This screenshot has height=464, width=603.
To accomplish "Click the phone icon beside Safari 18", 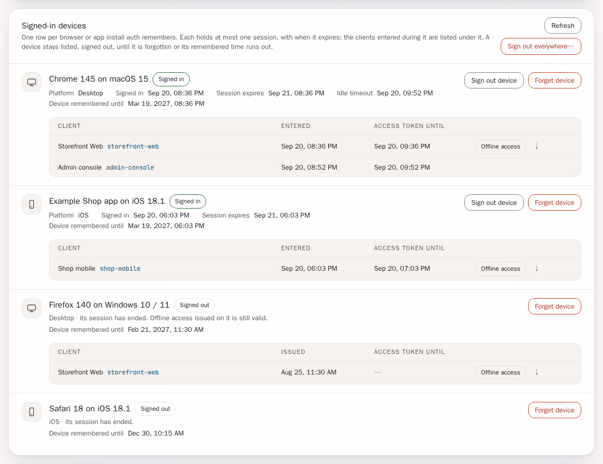I will (32, 412).
